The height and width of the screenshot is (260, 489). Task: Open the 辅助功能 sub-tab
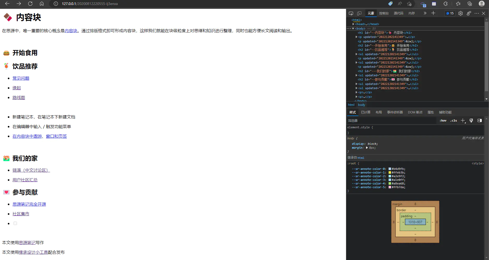coord(445,112)
